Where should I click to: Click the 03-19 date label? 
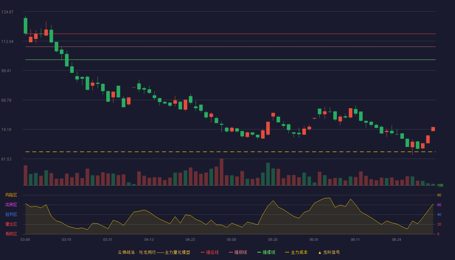[66, 240]
